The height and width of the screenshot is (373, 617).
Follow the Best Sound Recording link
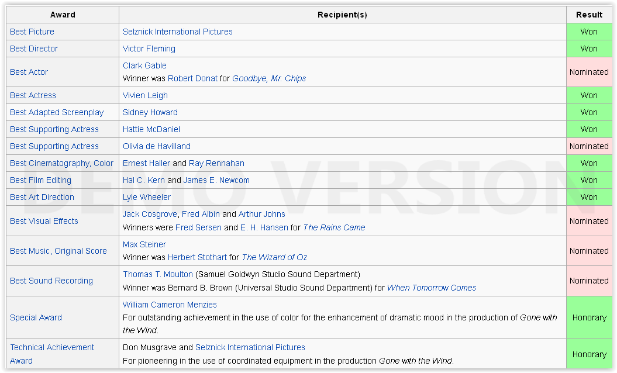click(x=51, y=281)
